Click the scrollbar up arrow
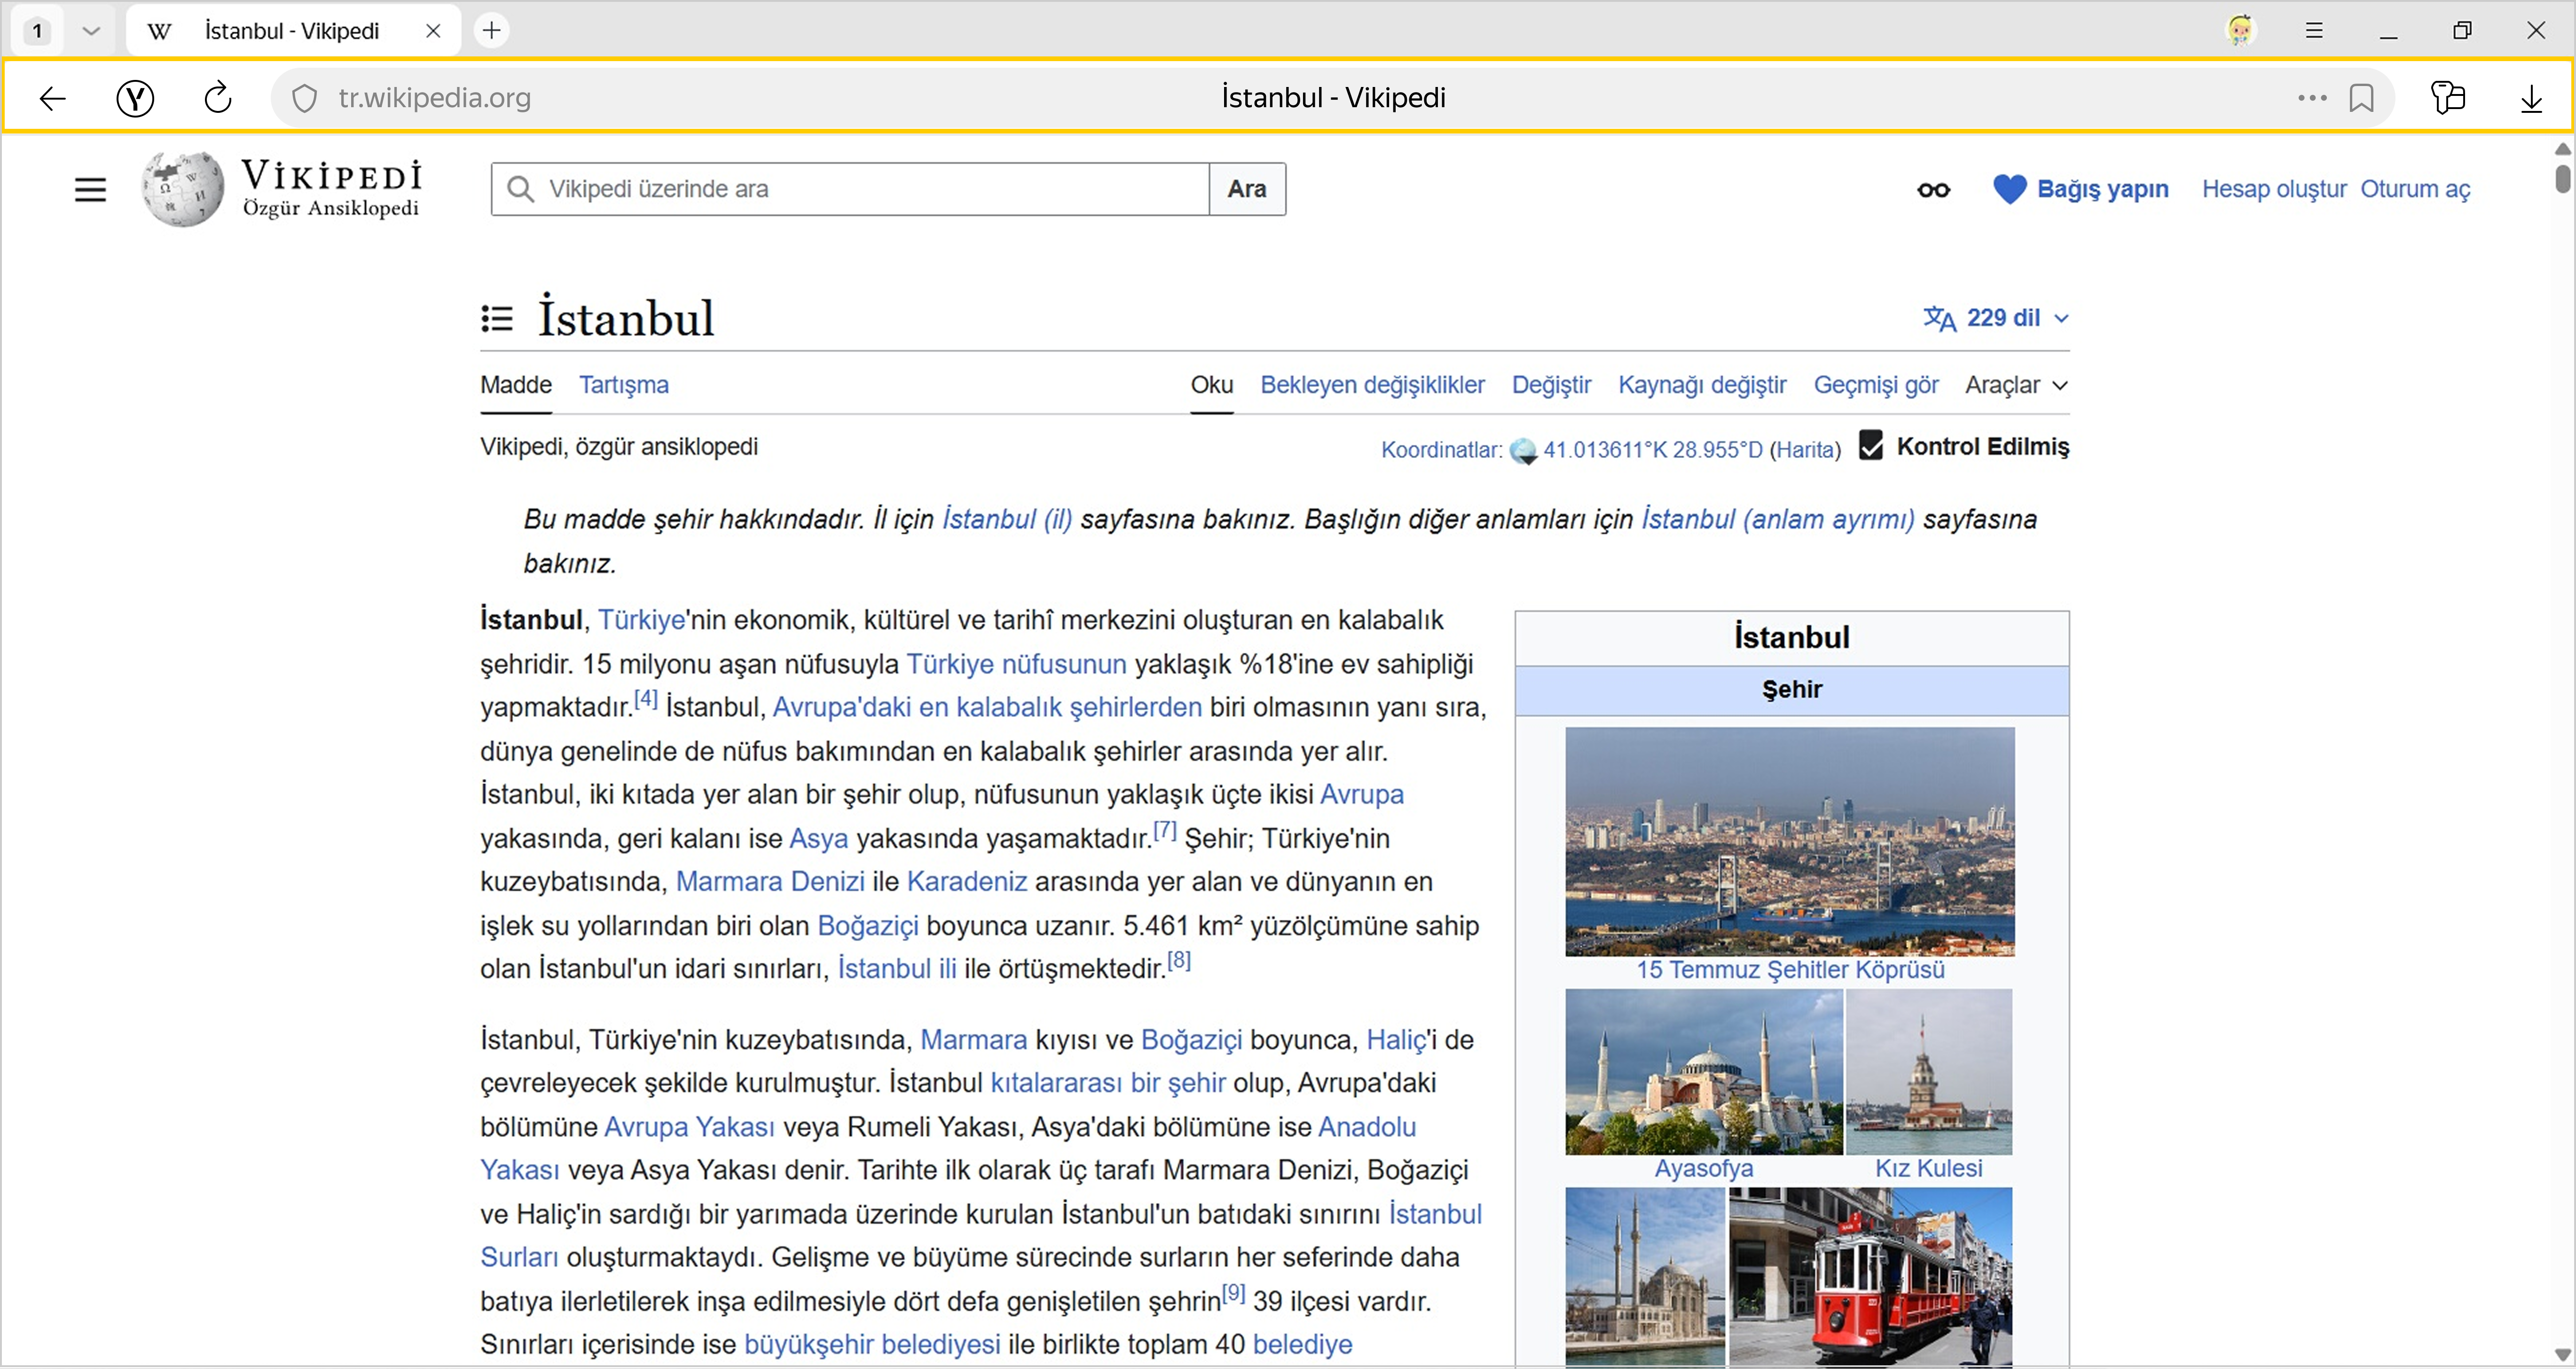Image resolution: width=2576 pixels, height=1369 pixels. (x=2562, y=149)
